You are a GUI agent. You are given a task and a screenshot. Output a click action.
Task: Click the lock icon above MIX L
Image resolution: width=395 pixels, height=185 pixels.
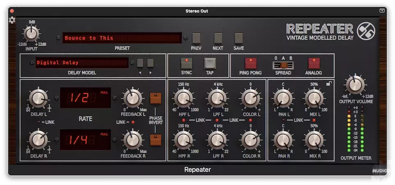tap(329, 83)
